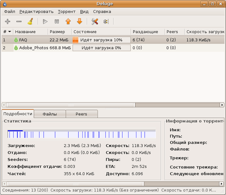Select the Подробности tab

tap(18, 114)
